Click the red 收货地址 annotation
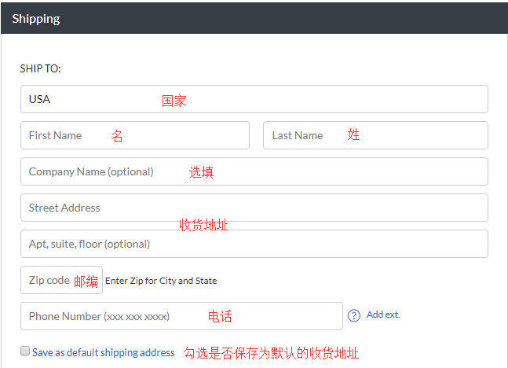The image size is (508, 368). pos(203,225)
